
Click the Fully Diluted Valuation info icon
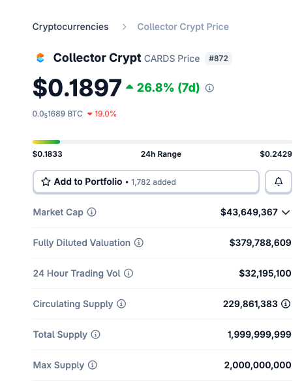coord(139,243)
